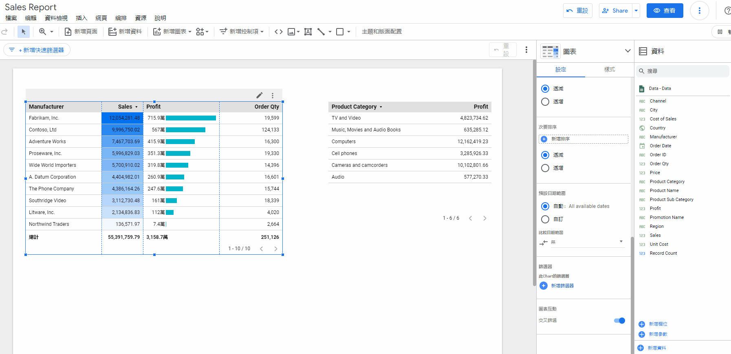Click the panel layout toggle icon

[x=720, y=32]
